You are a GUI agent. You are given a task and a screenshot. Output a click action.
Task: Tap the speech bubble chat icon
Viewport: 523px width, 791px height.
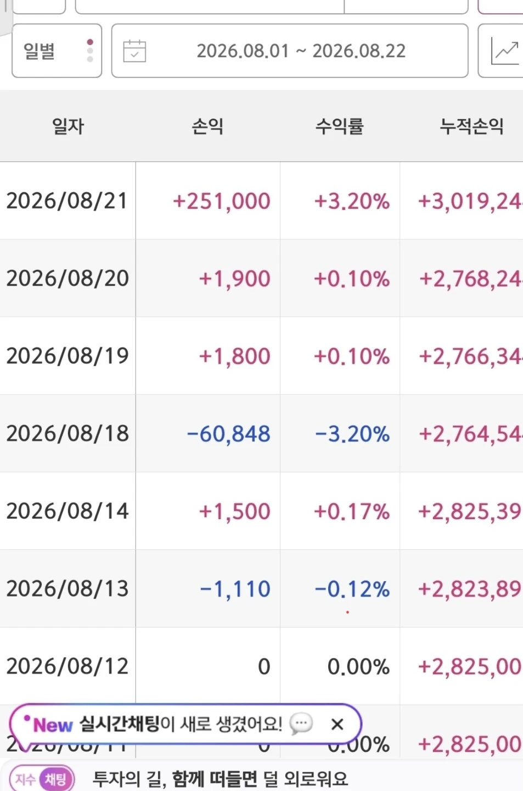[301, 724]
